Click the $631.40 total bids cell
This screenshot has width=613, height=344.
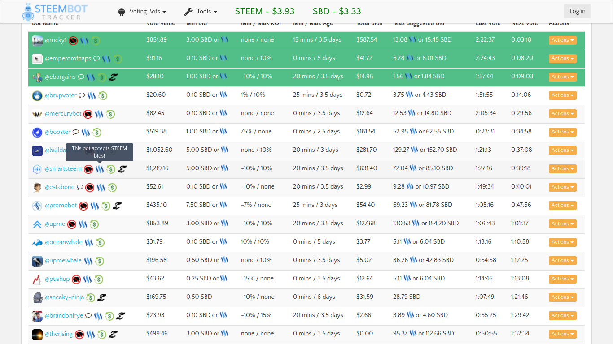coord(367,168)
